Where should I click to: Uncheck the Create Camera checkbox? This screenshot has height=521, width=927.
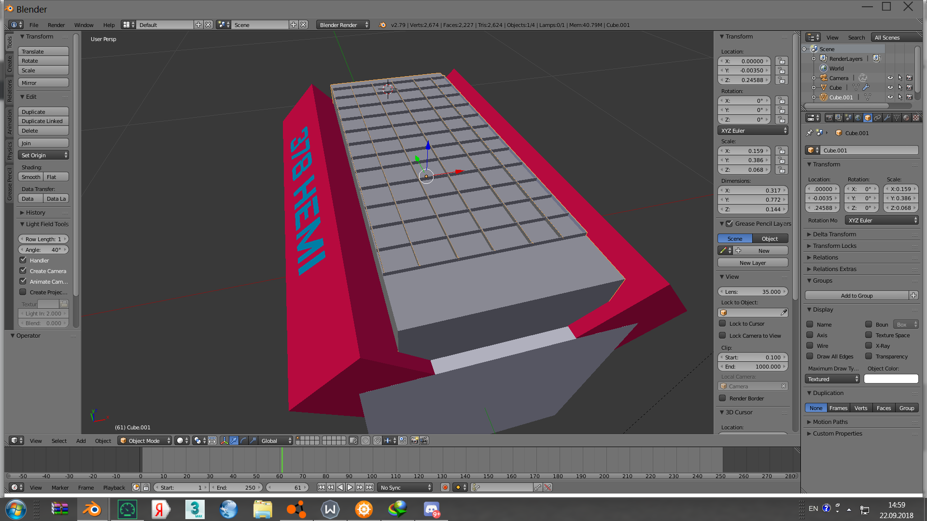(23, 271)
